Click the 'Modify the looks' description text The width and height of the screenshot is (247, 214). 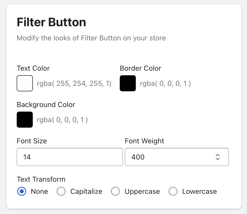(x=91, y=38)
